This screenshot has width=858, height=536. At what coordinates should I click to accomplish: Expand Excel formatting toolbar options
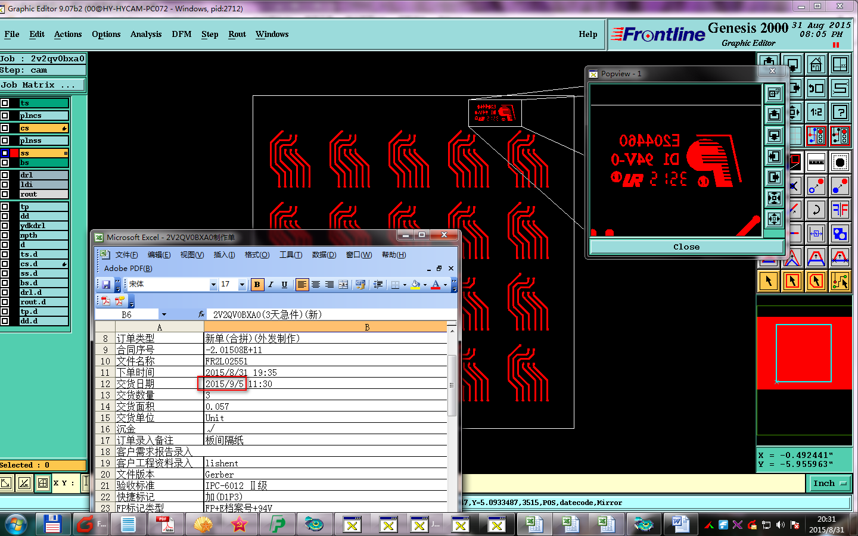click(x=454, y=285)
